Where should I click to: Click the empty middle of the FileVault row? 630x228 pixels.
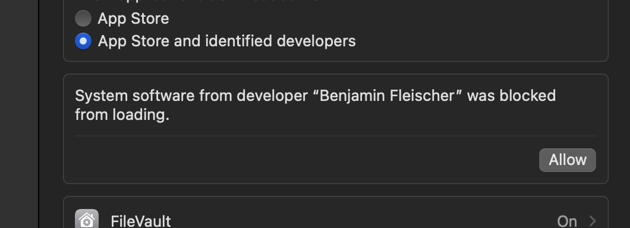tap(361, 221)
